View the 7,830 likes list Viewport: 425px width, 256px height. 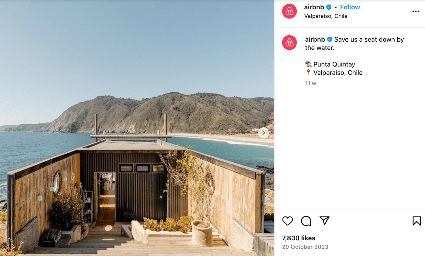coord(299,238)
